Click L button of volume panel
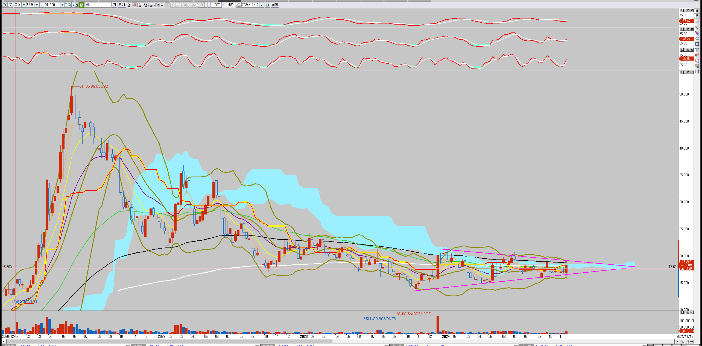The width and height of the screenshot is (702, 346). 682,312
